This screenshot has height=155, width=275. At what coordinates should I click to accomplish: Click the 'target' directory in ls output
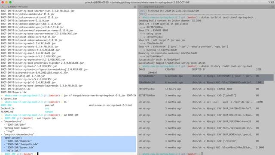click(49, 112)
